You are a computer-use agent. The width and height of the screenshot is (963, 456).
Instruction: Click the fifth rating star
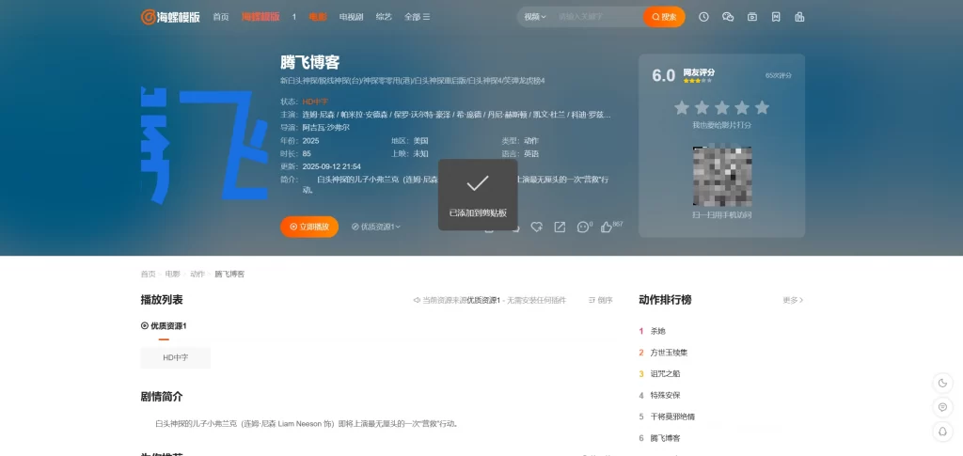pos(762,108)
